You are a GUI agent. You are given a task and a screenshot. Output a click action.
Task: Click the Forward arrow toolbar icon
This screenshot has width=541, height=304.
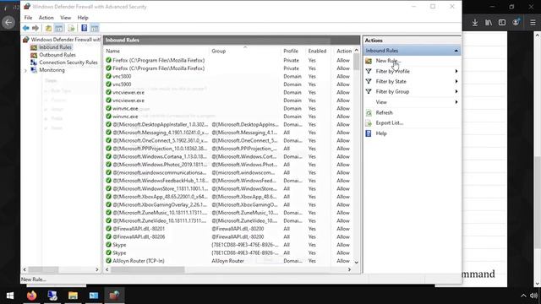tap(36, 28)
